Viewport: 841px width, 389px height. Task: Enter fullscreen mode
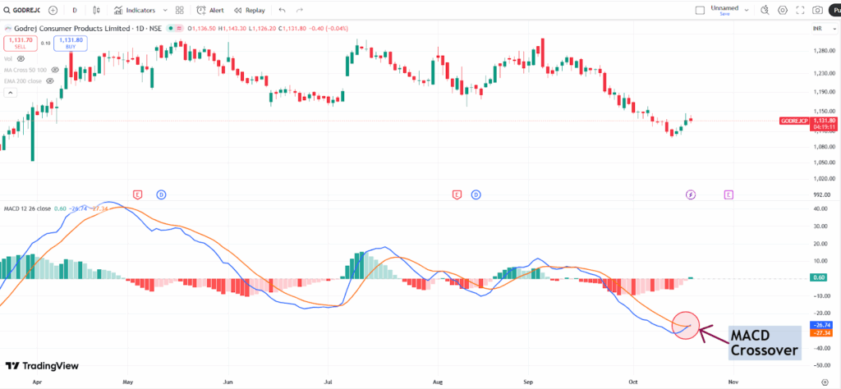799,11
